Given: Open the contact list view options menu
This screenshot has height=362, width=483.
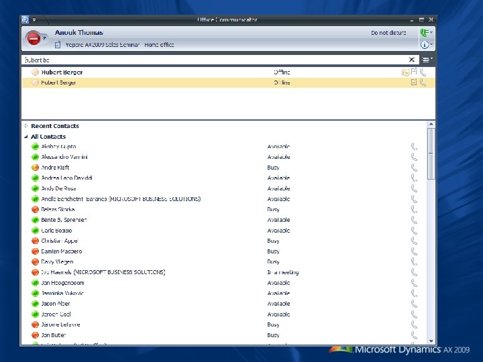Looking at the screenshot, I should (427, 60).
